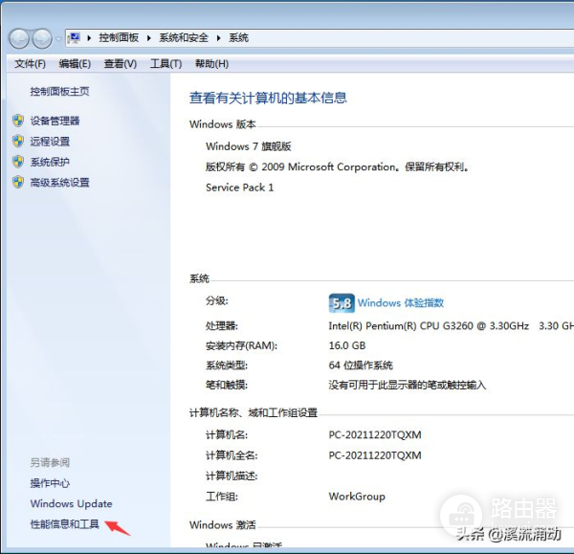The width and height of the screenshot is (574, 554).
Task: Click the 计算机名 value PC-20211220TQXM
Action: coord(375,435)
